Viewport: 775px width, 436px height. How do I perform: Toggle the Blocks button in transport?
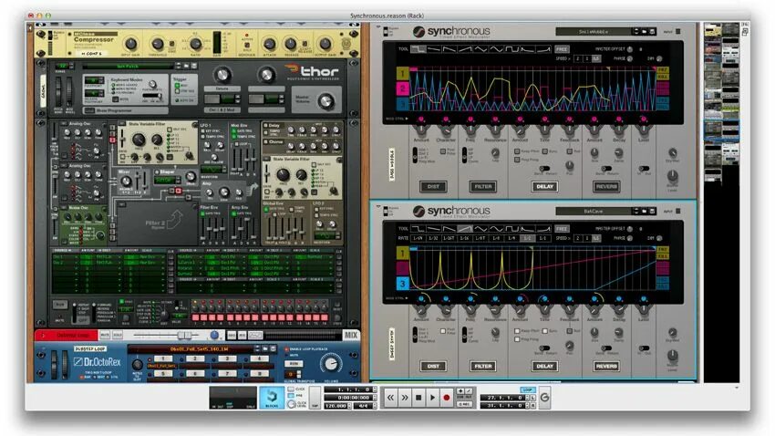pos(272,398)
